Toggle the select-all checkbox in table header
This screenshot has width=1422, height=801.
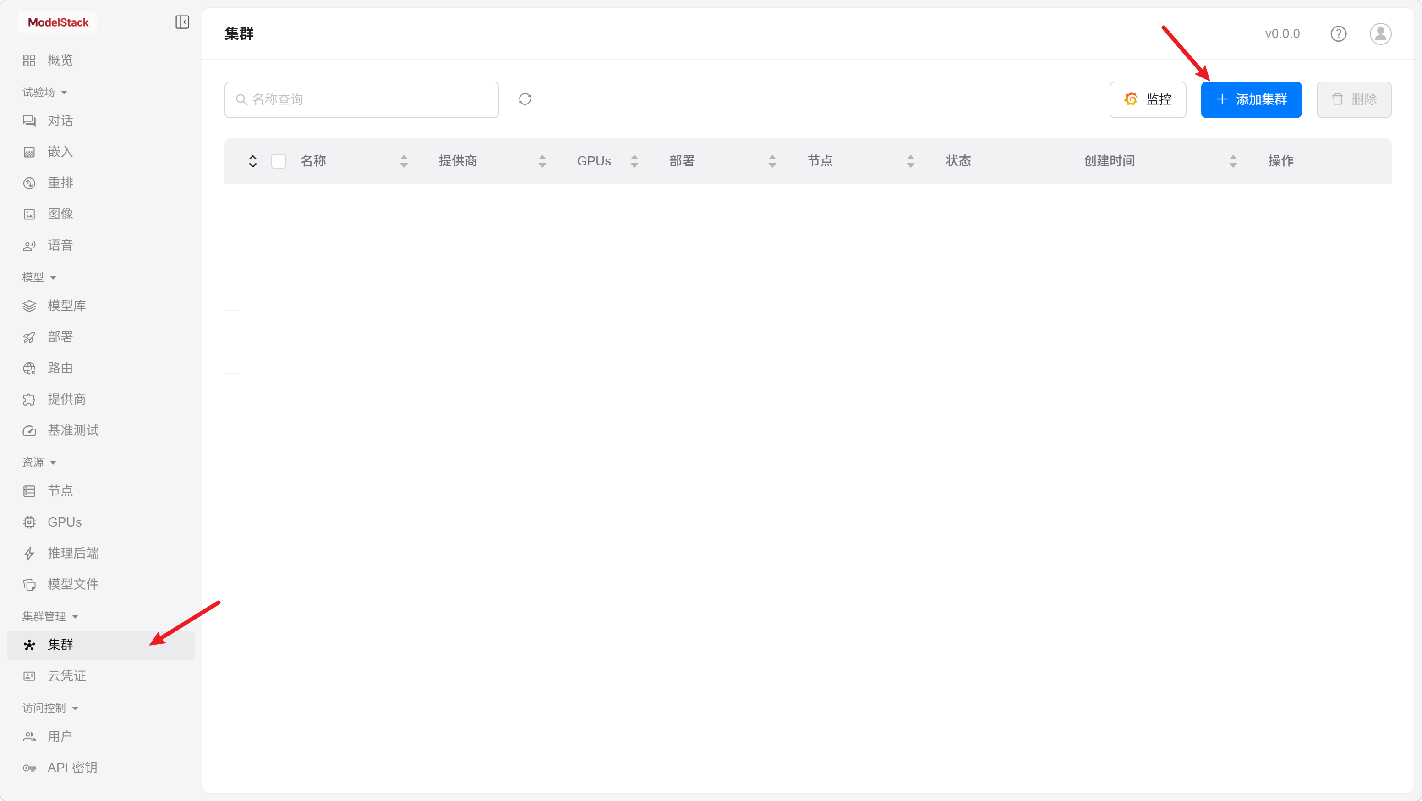[x=279, y=161]
